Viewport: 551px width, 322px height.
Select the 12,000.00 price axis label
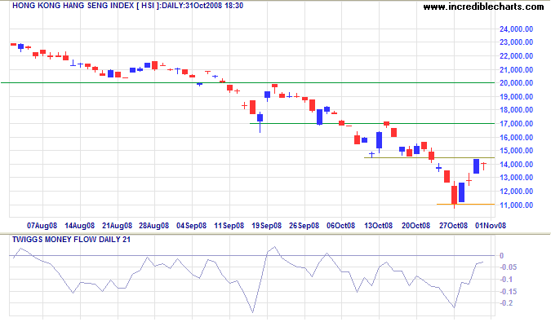click(516, 192)
